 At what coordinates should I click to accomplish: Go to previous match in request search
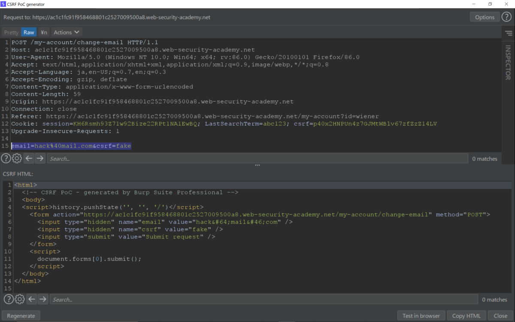click(x=29, y=158)
